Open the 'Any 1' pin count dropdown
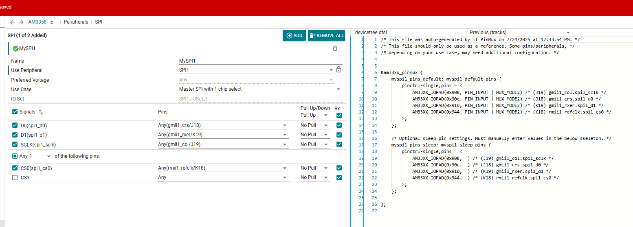Image resolution: width=633 pixels, height=227 pixels. click(41, 156)
